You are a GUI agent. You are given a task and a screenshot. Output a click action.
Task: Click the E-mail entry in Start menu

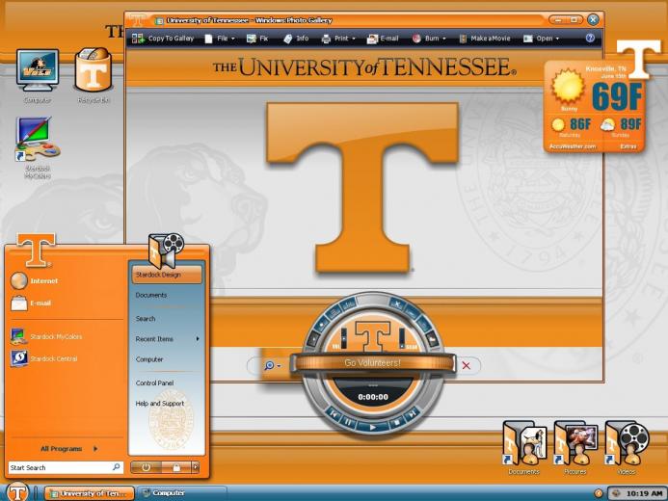point(31,303)
